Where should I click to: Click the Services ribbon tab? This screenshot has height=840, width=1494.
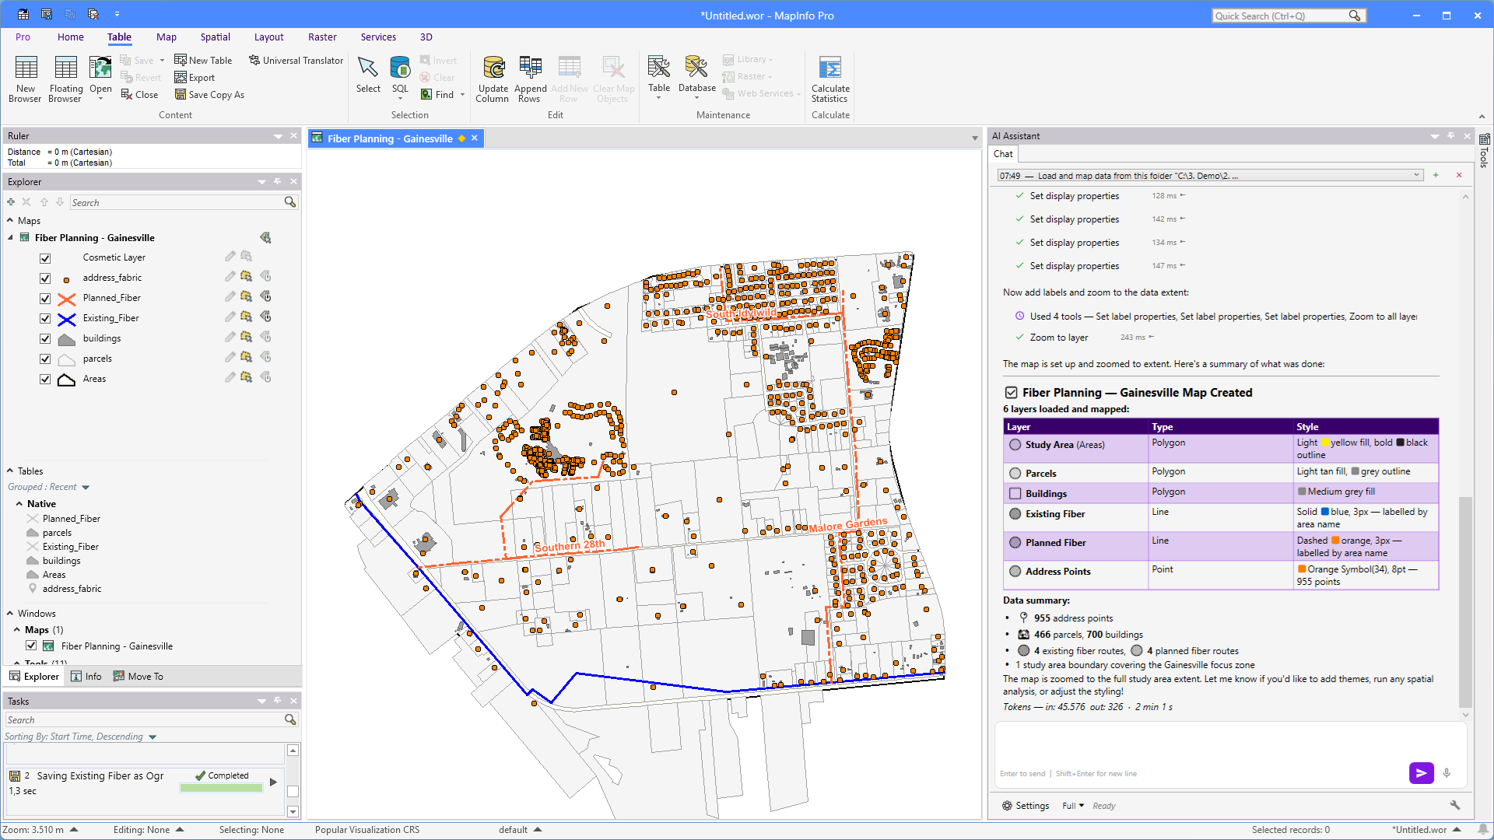pyautogui.click(x=378, y=37)
